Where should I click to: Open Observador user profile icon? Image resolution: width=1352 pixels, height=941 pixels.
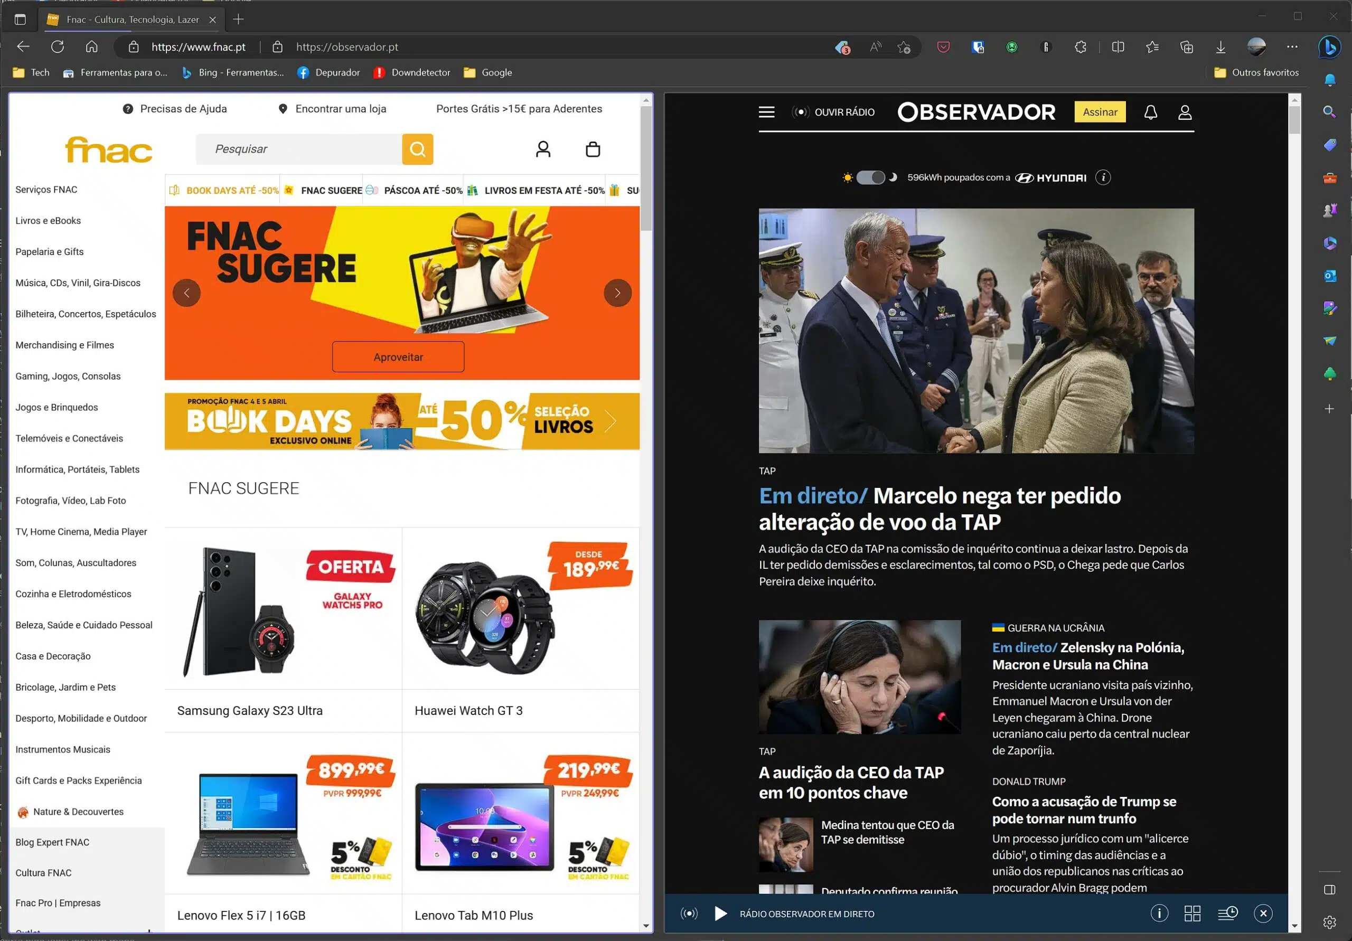point(1185,112)
